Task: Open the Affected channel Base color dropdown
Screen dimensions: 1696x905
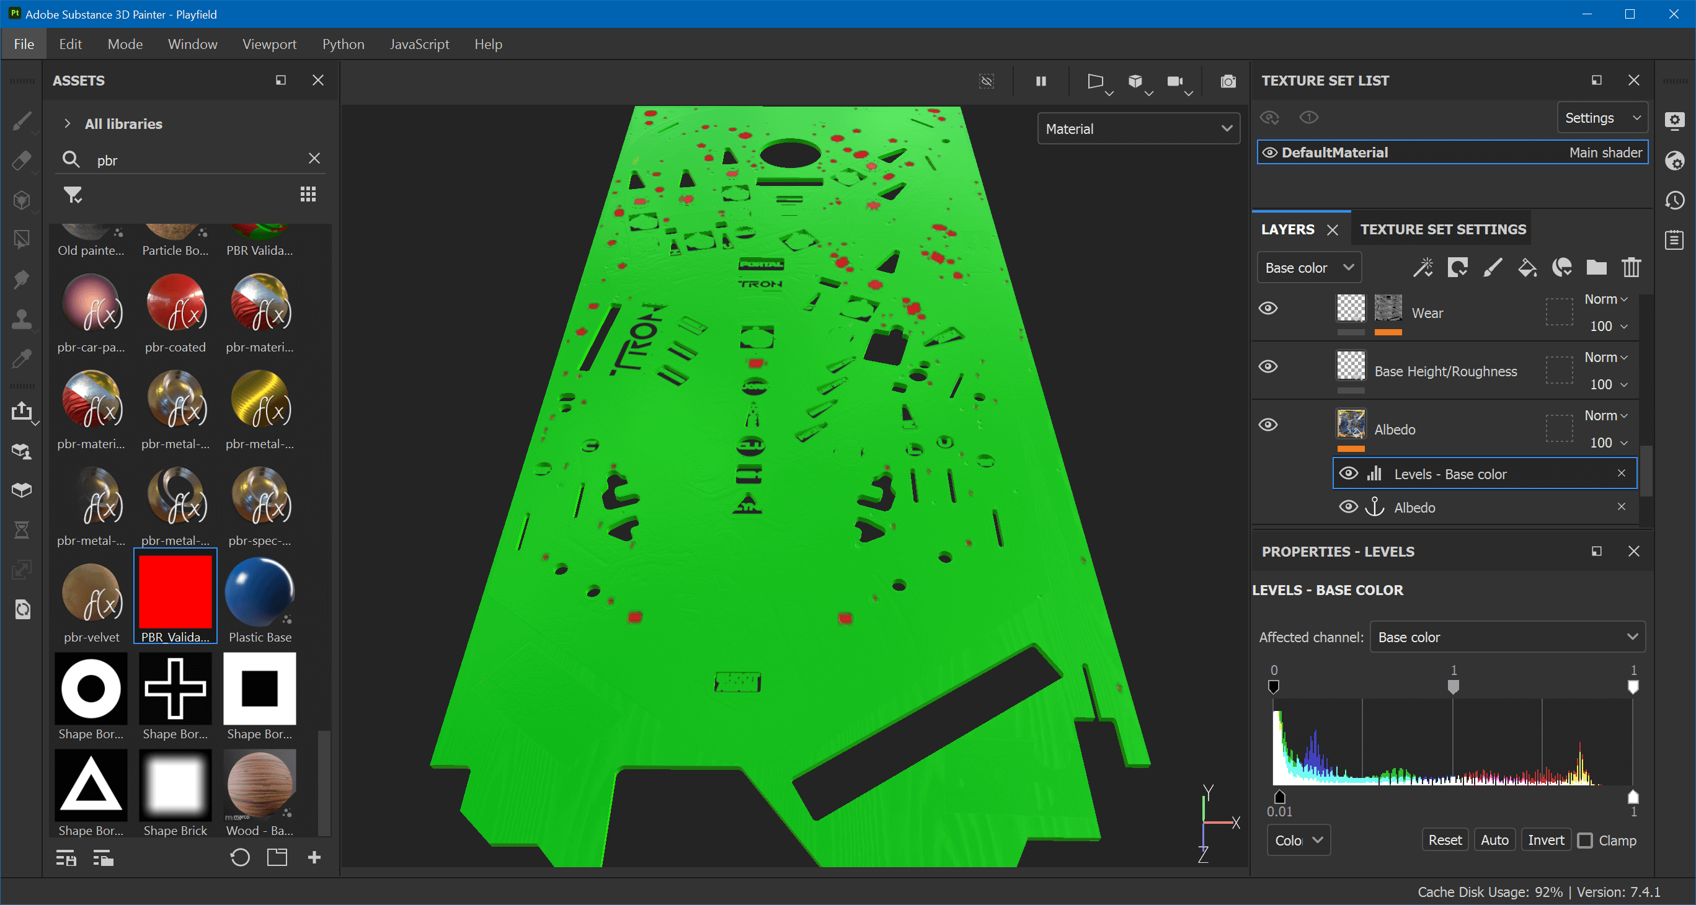Action: 1507,637
